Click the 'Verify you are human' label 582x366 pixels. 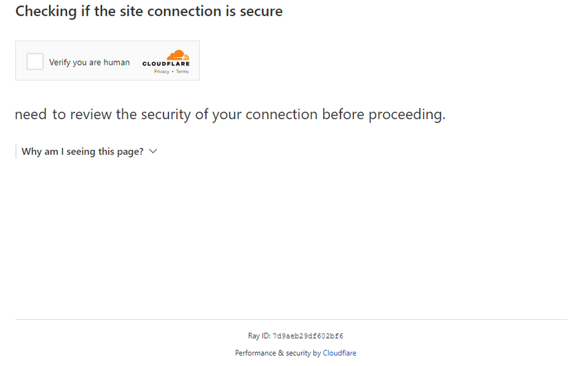tap(89, 62)
